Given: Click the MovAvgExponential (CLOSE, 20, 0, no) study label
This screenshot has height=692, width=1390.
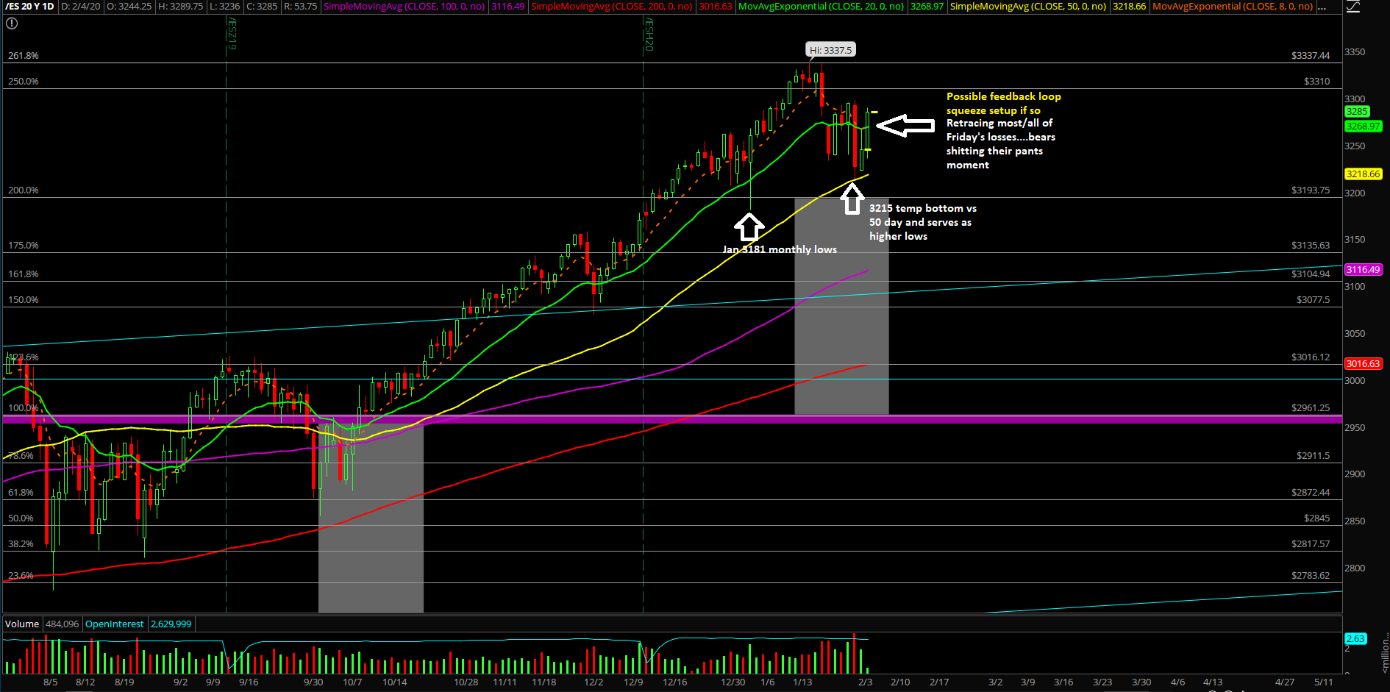Looking at the screenshot, I should (821, 7).
